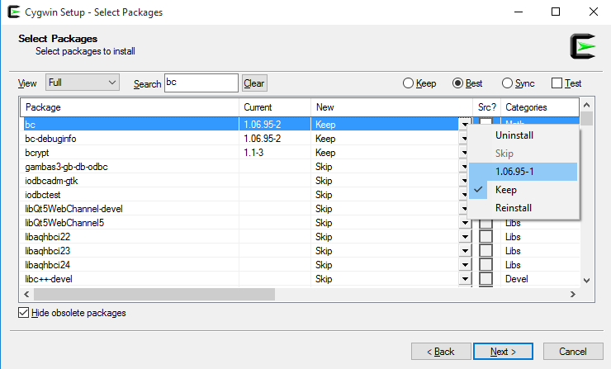Select the libQt5WebChannel5 package name
The height and width of the screenshot is (369, 611).
64,223
